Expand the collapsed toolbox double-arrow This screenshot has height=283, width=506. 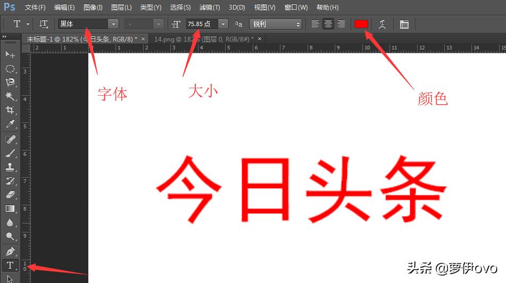[x=4, y=37]
